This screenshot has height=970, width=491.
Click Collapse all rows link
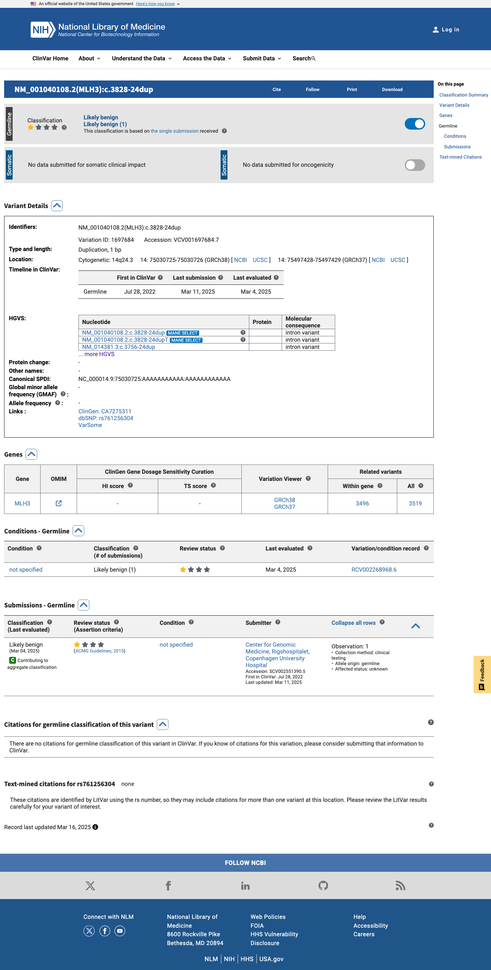pyautogui.click(x=354, y=623)
